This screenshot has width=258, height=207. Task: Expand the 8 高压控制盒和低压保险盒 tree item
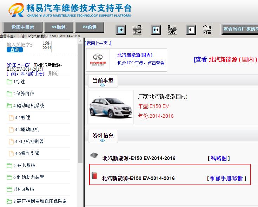(x=40, y=201)
